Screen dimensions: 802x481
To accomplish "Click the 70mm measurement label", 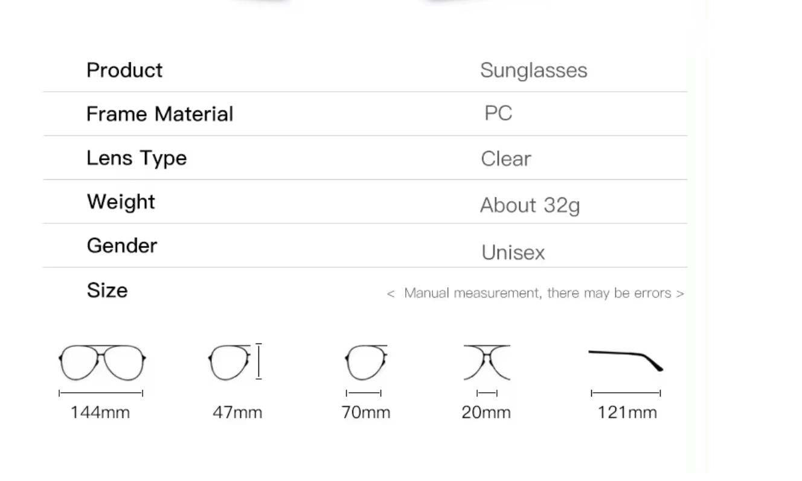I will pyautogui.click(x=366, y=413).
